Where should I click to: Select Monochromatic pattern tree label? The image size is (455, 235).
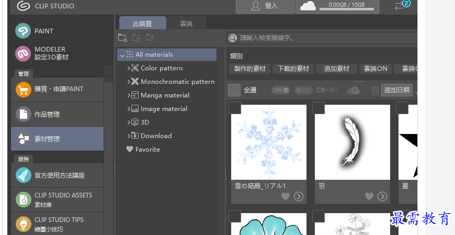pyautogui.click(x=178, y=82)
